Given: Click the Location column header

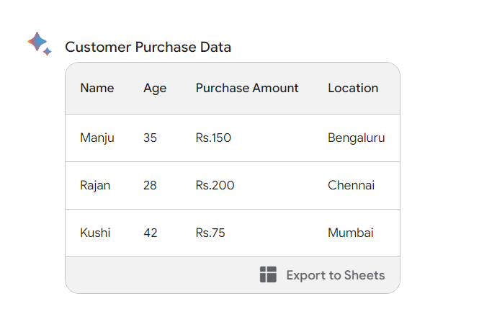Looking at the screenshot, I should [x=353, y=88].
